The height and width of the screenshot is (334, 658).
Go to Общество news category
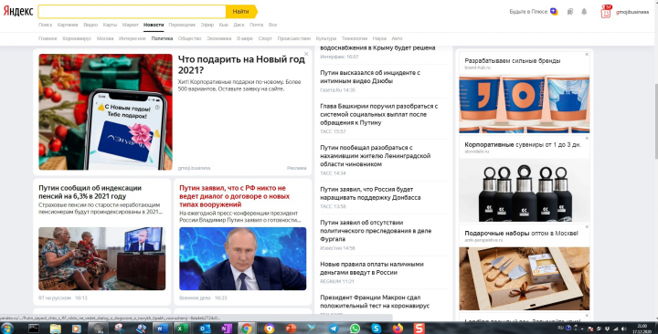(190, 38)
